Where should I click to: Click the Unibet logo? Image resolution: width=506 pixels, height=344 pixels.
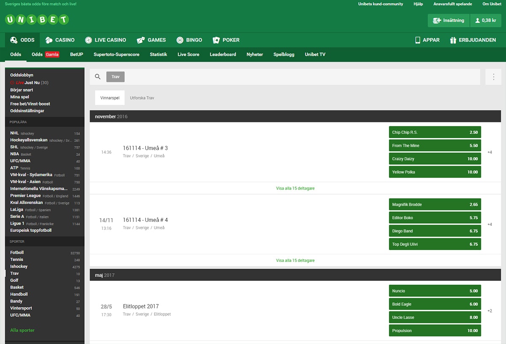click(37, 19)
